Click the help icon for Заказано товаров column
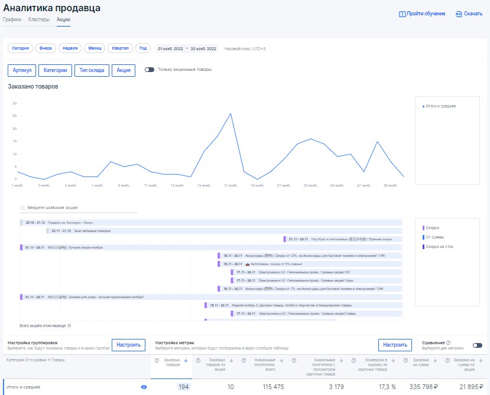The image size is (490, 395). click(x=155, y=360)
